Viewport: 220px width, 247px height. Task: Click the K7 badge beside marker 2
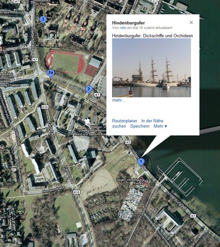click(x=97, y=95)
